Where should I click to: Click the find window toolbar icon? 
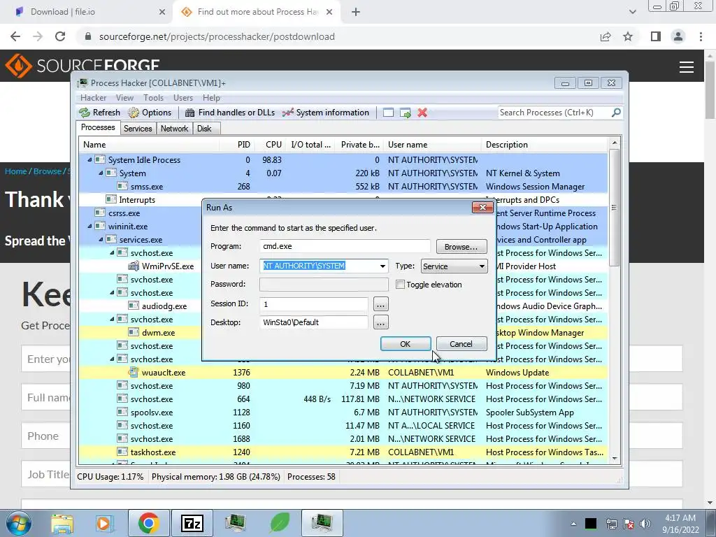[388, 113]
